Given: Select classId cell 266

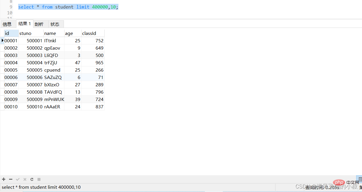Looking at the screenshot, I should pyautogui.click(x=93, y=70).
